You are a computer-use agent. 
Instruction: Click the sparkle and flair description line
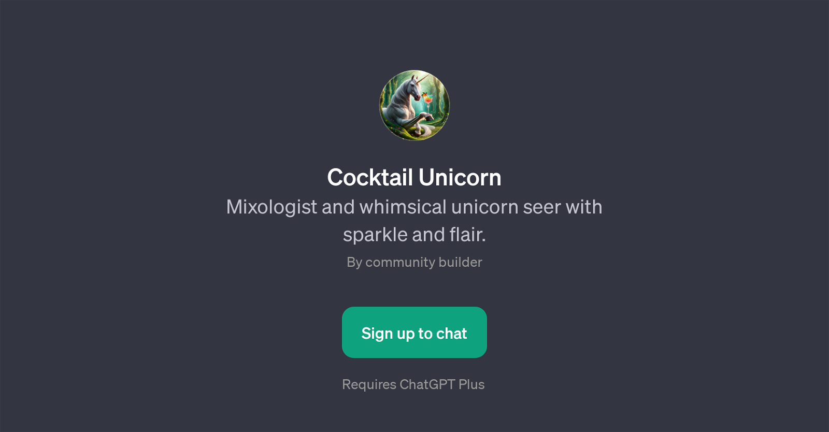[414, 235]
